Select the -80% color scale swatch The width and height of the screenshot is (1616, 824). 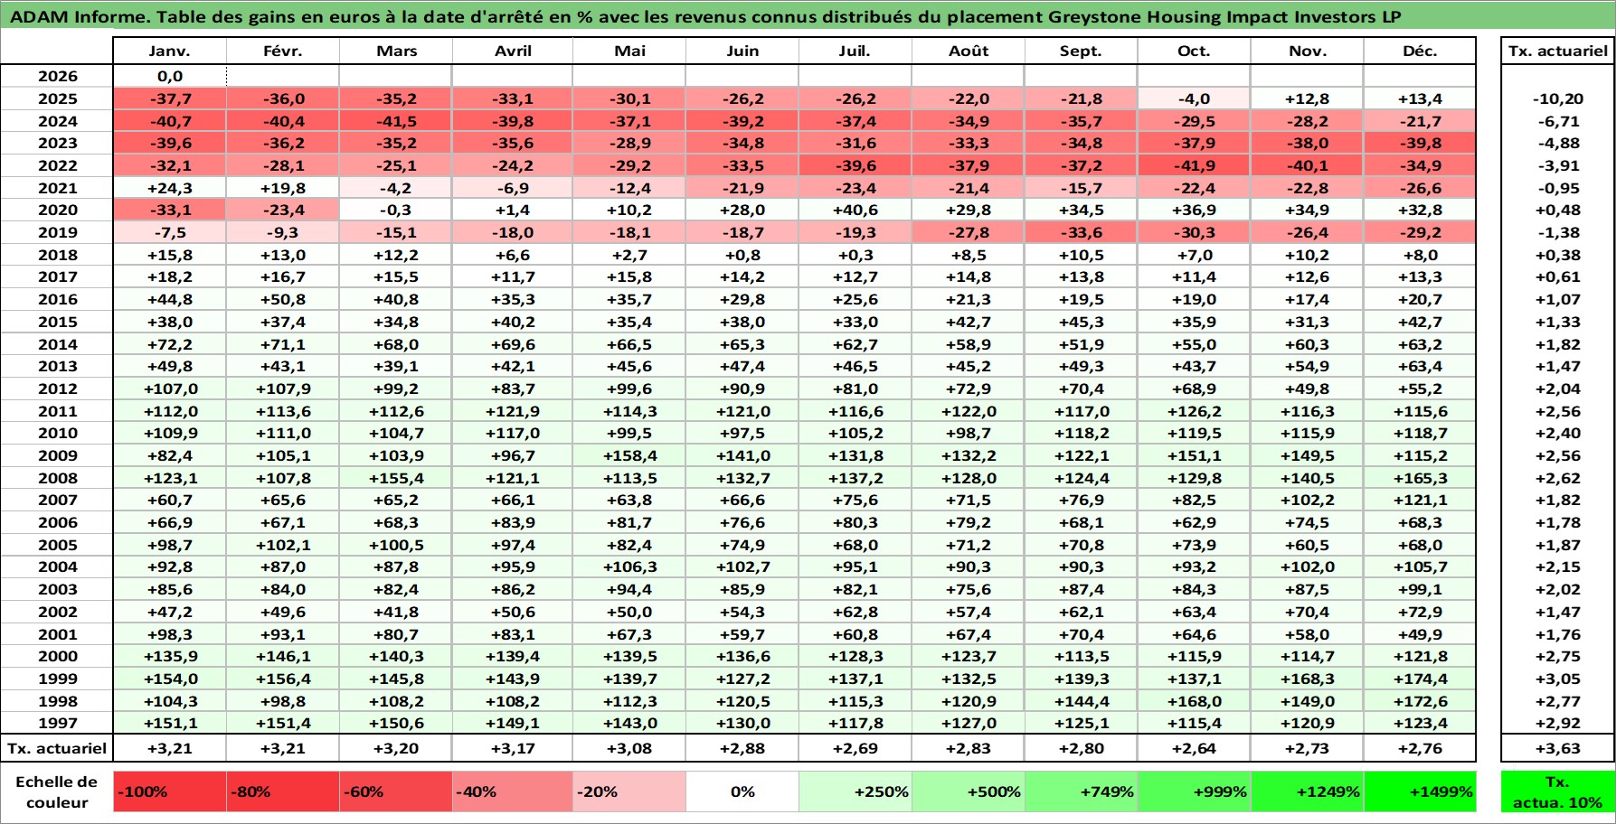click(x=283, y=791)
